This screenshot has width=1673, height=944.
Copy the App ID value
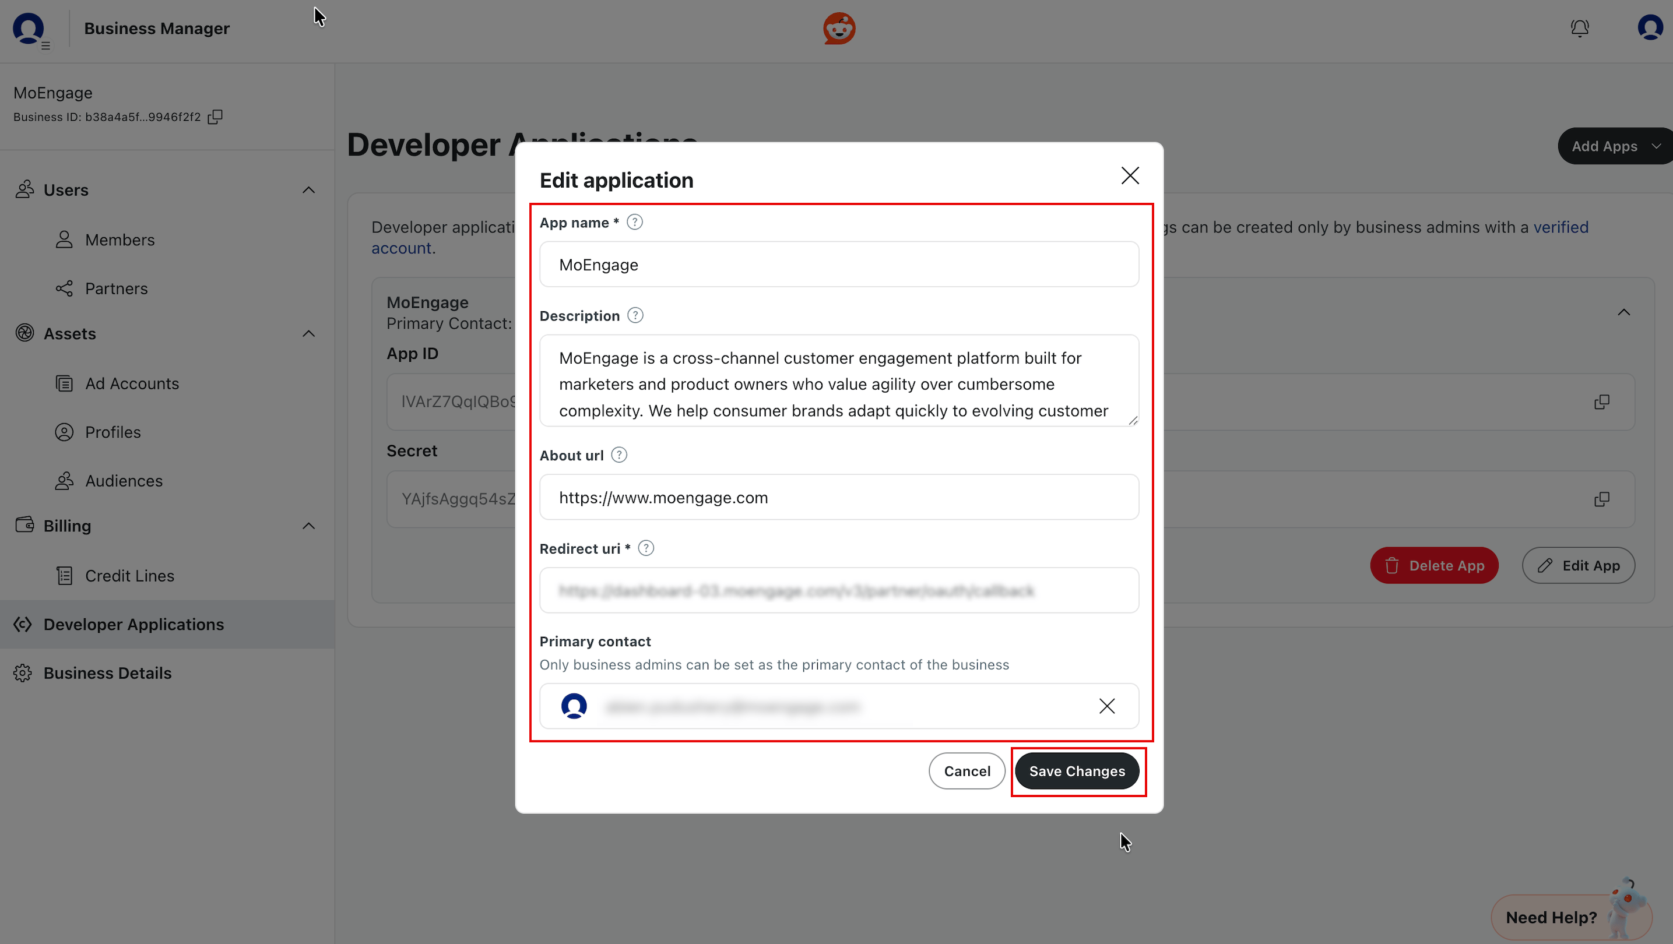pos(1601,402)
